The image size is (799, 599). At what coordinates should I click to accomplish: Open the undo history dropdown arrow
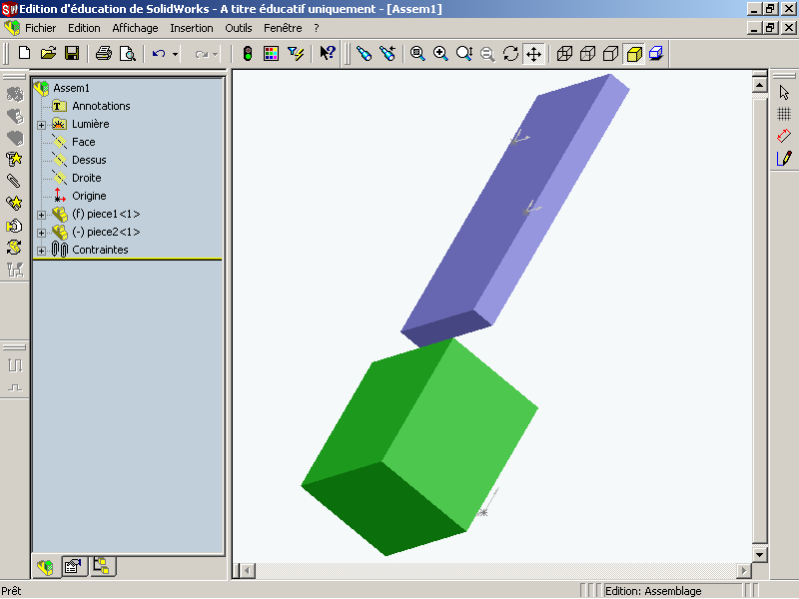coord(175,54)
